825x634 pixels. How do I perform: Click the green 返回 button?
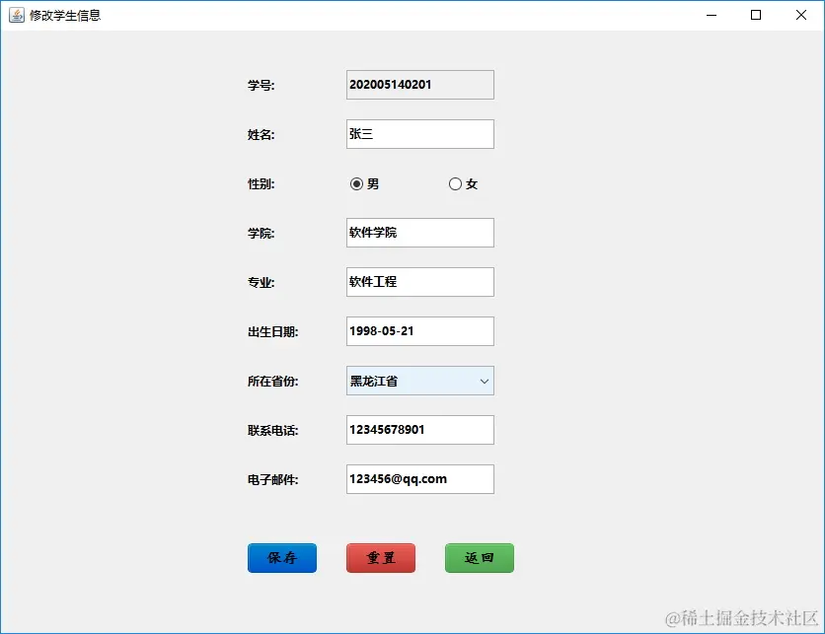[x=480, y=558]
